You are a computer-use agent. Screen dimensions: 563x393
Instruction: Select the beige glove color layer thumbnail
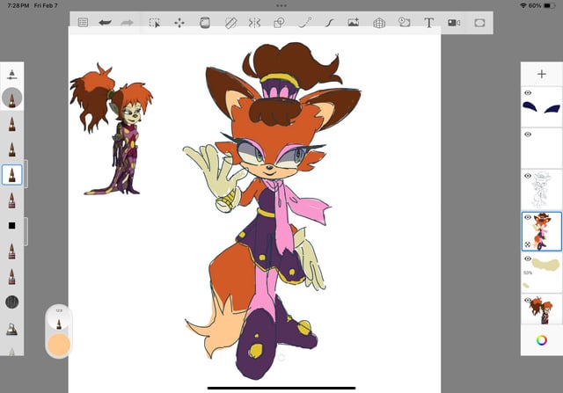click(x=542, y=273)
